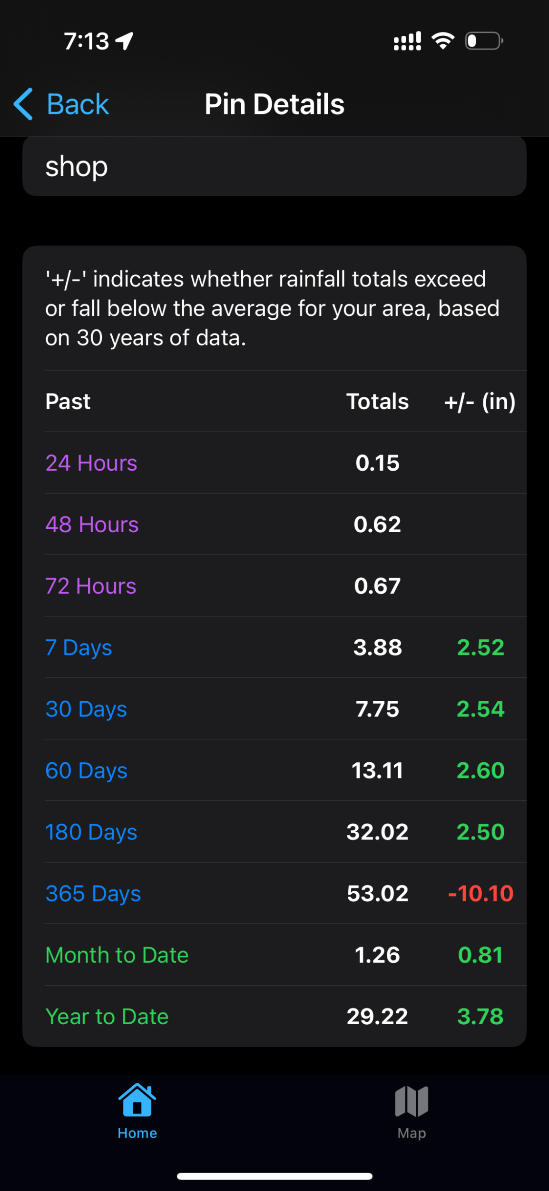Tap the Month to Date label
Viewport: 549px width, 1191px height.
tap(117, 955)
